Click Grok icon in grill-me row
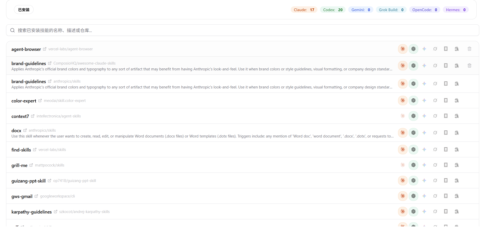Image resolution: width=482 pixels, height=230 pixels. [435, 165]
